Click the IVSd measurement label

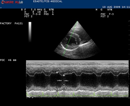point(60,72)
